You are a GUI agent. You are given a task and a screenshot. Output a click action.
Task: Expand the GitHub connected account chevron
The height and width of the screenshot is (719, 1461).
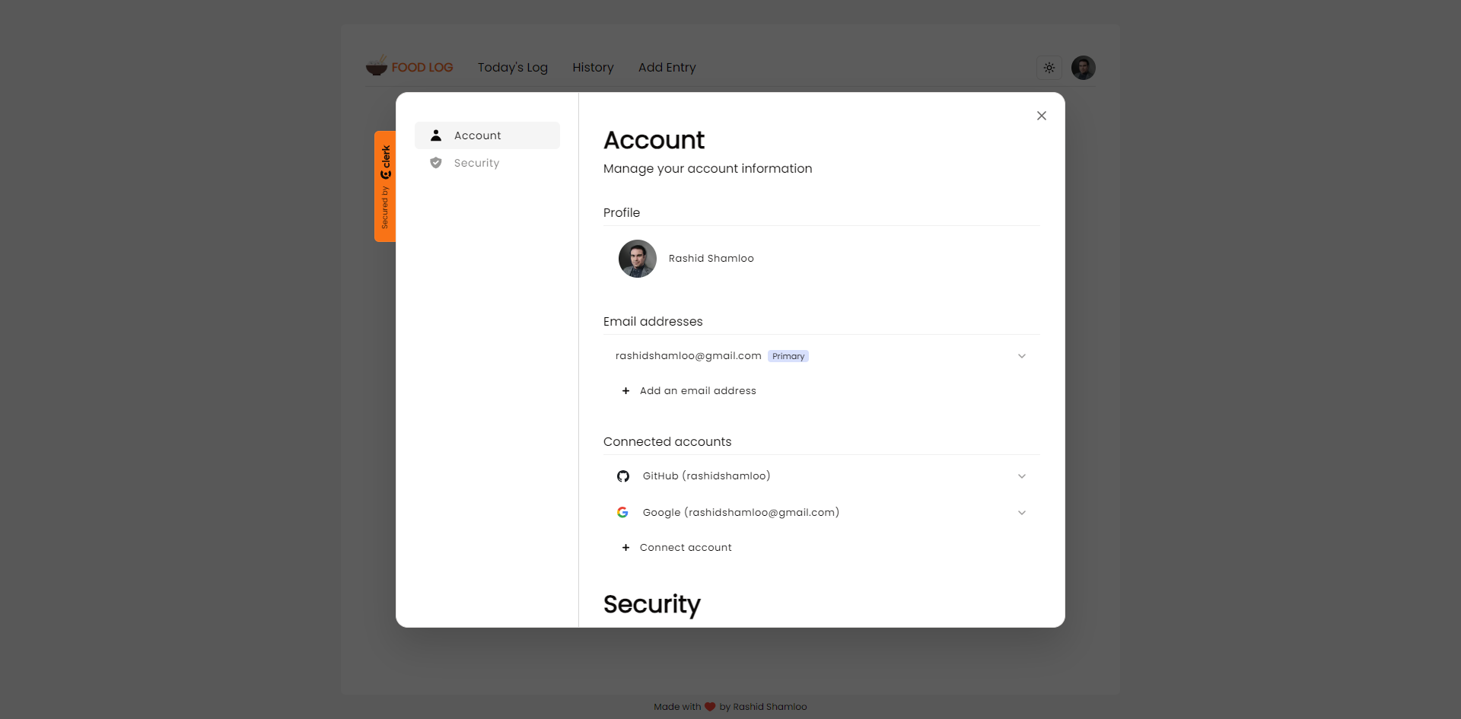click(1022, 476)
